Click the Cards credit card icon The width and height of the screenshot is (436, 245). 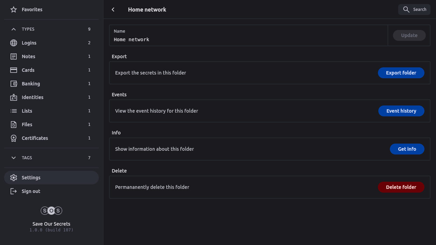(14, 70)
